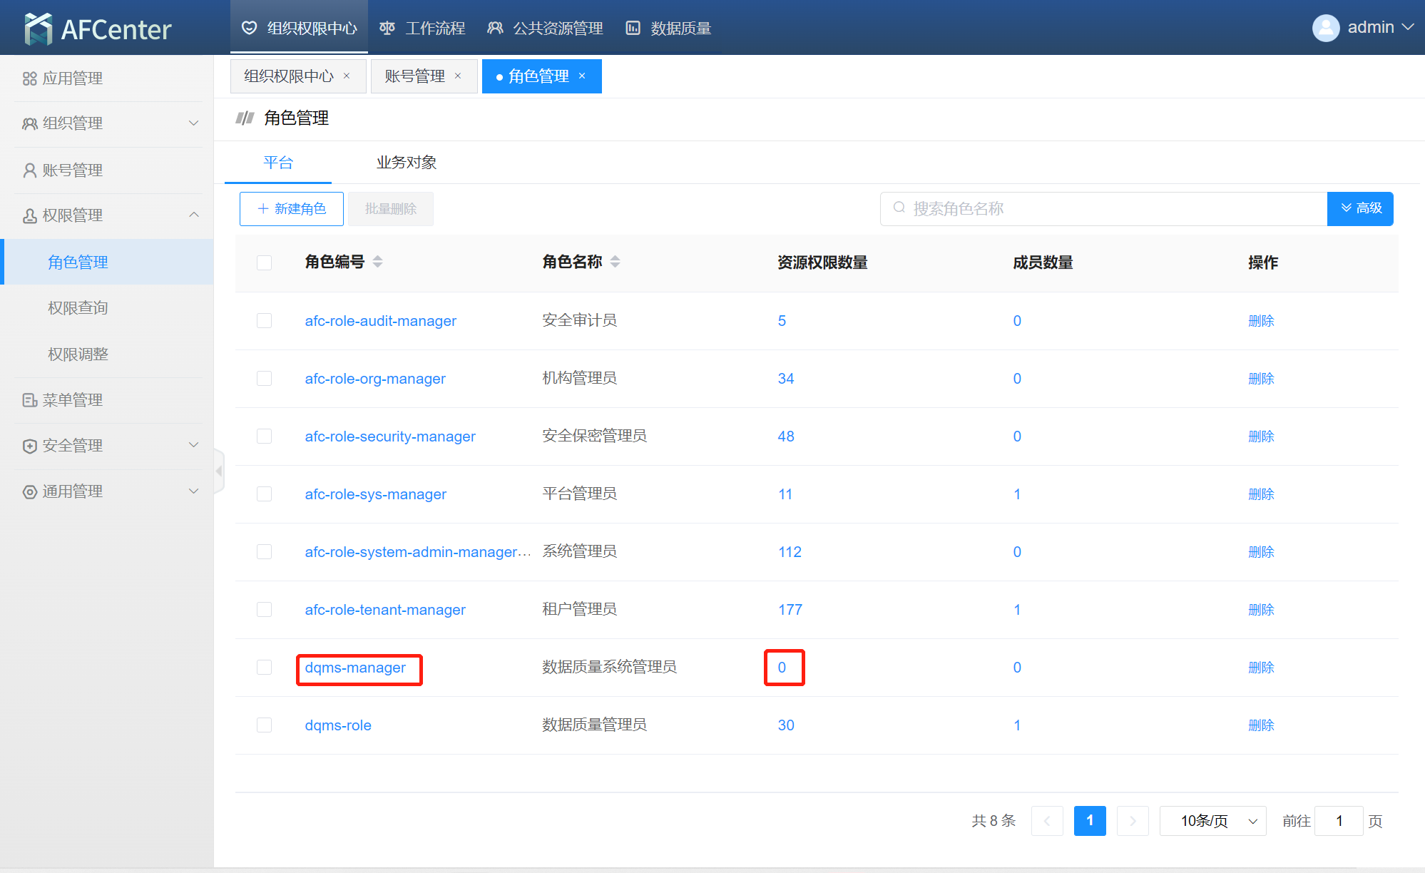Image resolution: width=1425 pixels, height=873 pixels.
Task: Sort by role name column arrows
Action: [x=616, y=262]
